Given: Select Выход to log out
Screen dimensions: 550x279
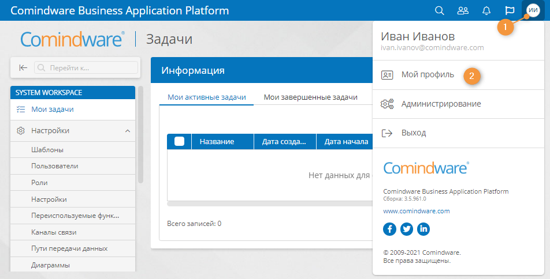Looking at the screenshot, I should (458, 133).
